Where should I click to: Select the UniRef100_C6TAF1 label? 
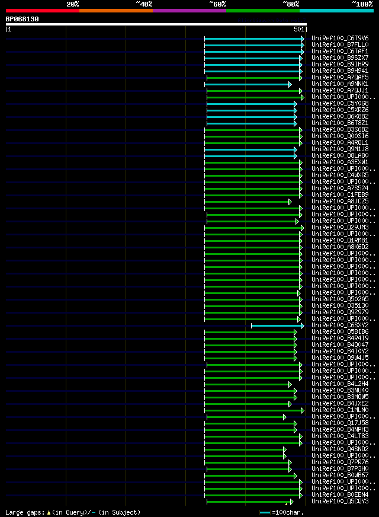pyautogui.click(x=340, y=52)
